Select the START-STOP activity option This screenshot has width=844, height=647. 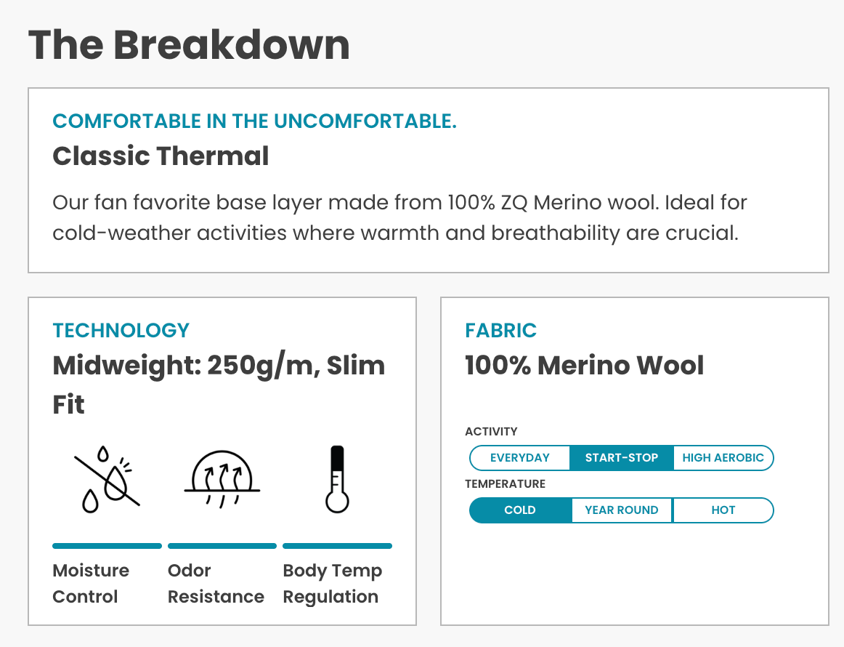622,458
